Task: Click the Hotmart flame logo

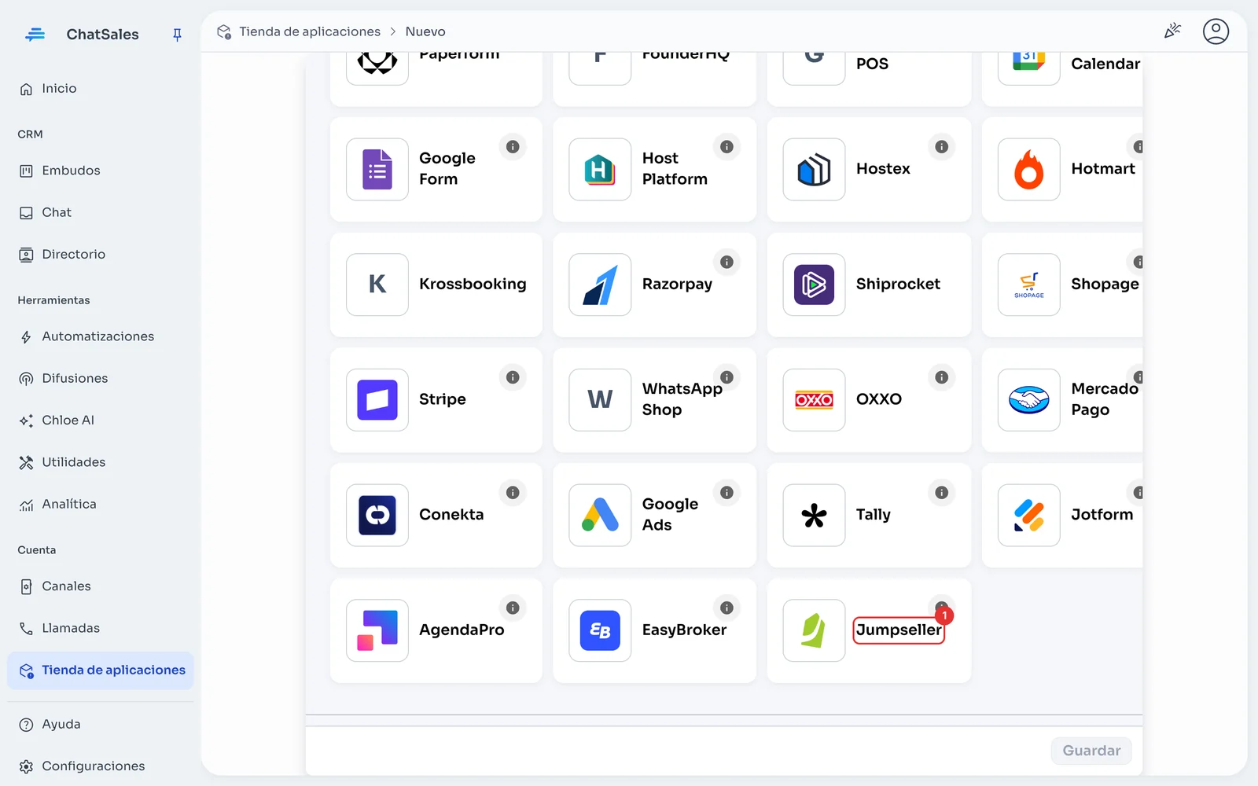Action: (1028, 170)
